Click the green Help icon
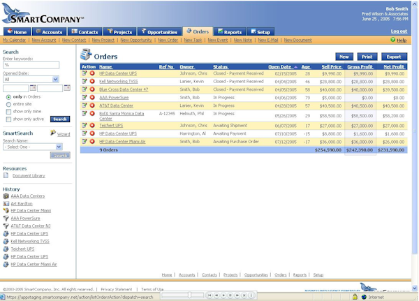The width and height of the screenshot is (419, 301). (x=392, y=40)
